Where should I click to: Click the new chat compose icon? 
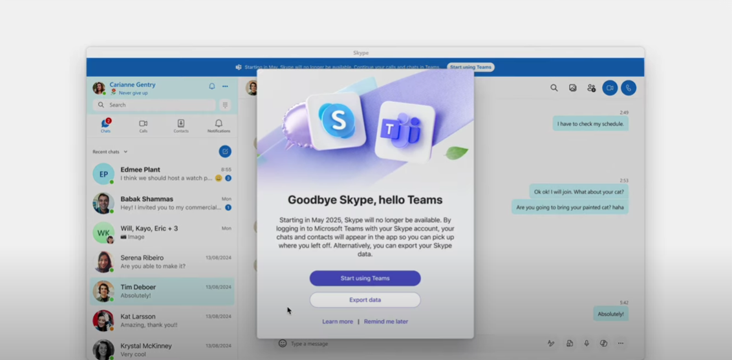click(x=225, y=152)
